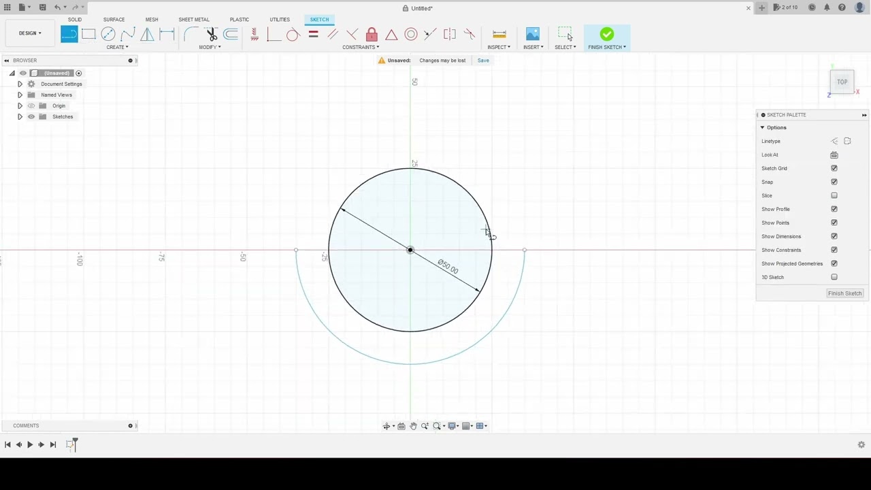Apply the Tangent constraint
The image size is (871, 490).
pyautogui.click(x=293, y=34)
